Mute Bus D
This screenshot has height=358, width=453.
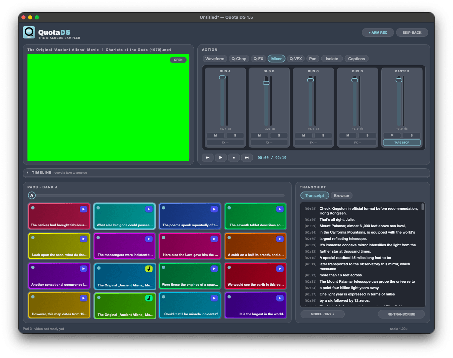(348, 136)
